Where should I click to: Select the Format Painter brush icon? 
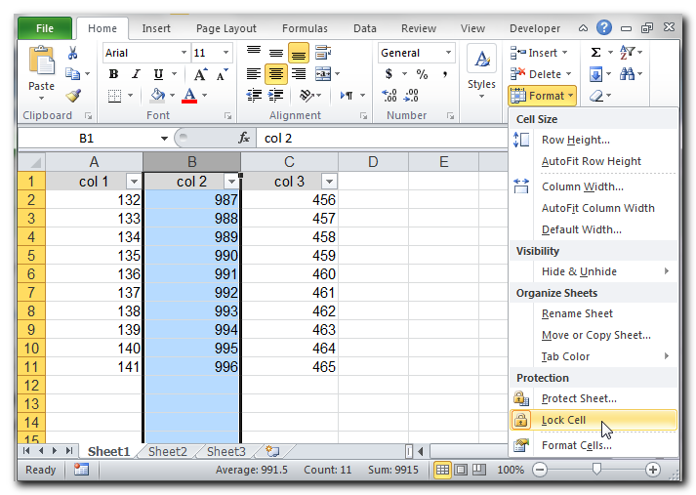(72, 95)
